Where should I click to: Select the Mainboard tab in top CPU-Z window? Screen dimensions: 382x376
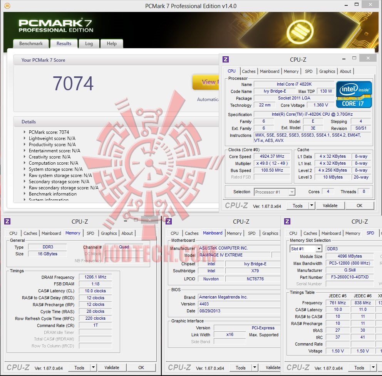(x=270, y=71)
